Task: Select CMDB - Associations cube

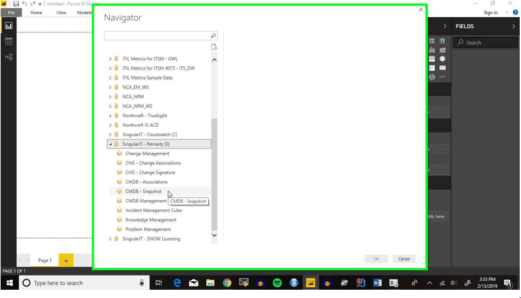Action: (146, 182)
